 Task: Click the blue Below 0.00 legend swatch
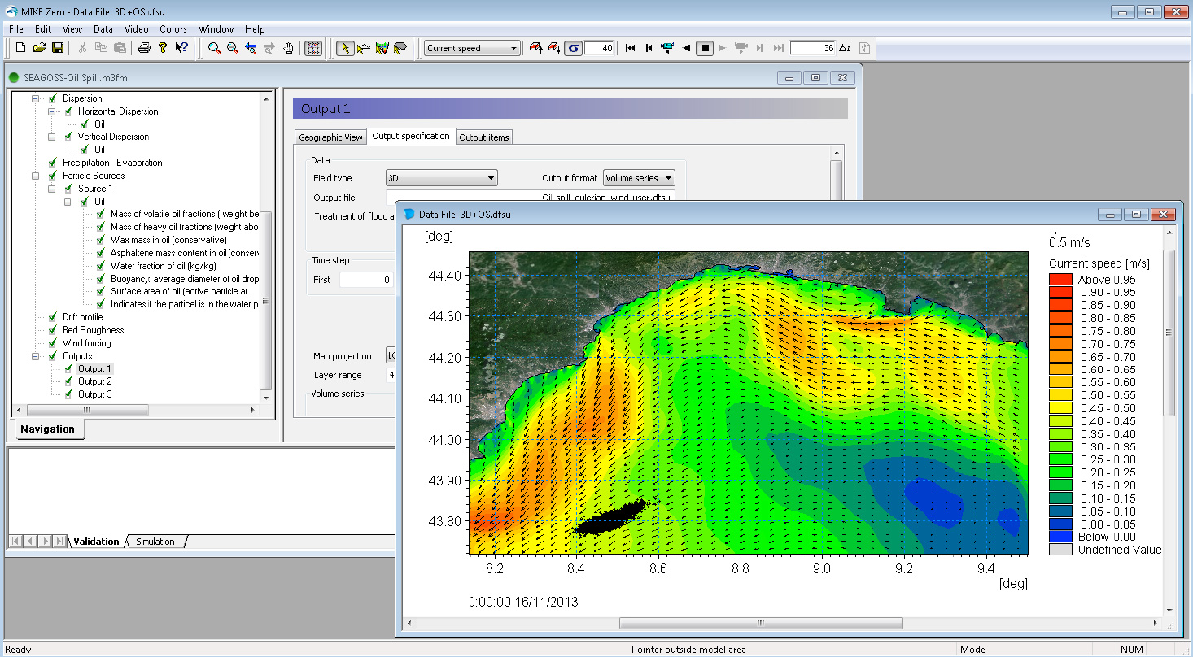[1060, 537]
